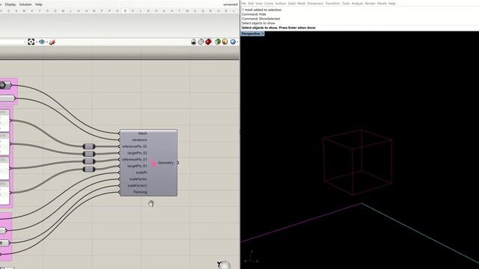
Task: Click the Mesh input on script component
Action: 143,133
